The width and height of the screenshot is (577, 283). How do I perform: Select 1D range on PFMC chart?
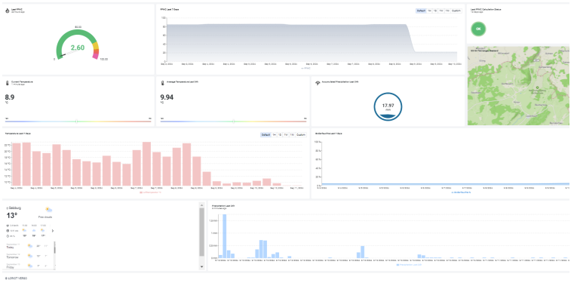[x=435, y=11]
